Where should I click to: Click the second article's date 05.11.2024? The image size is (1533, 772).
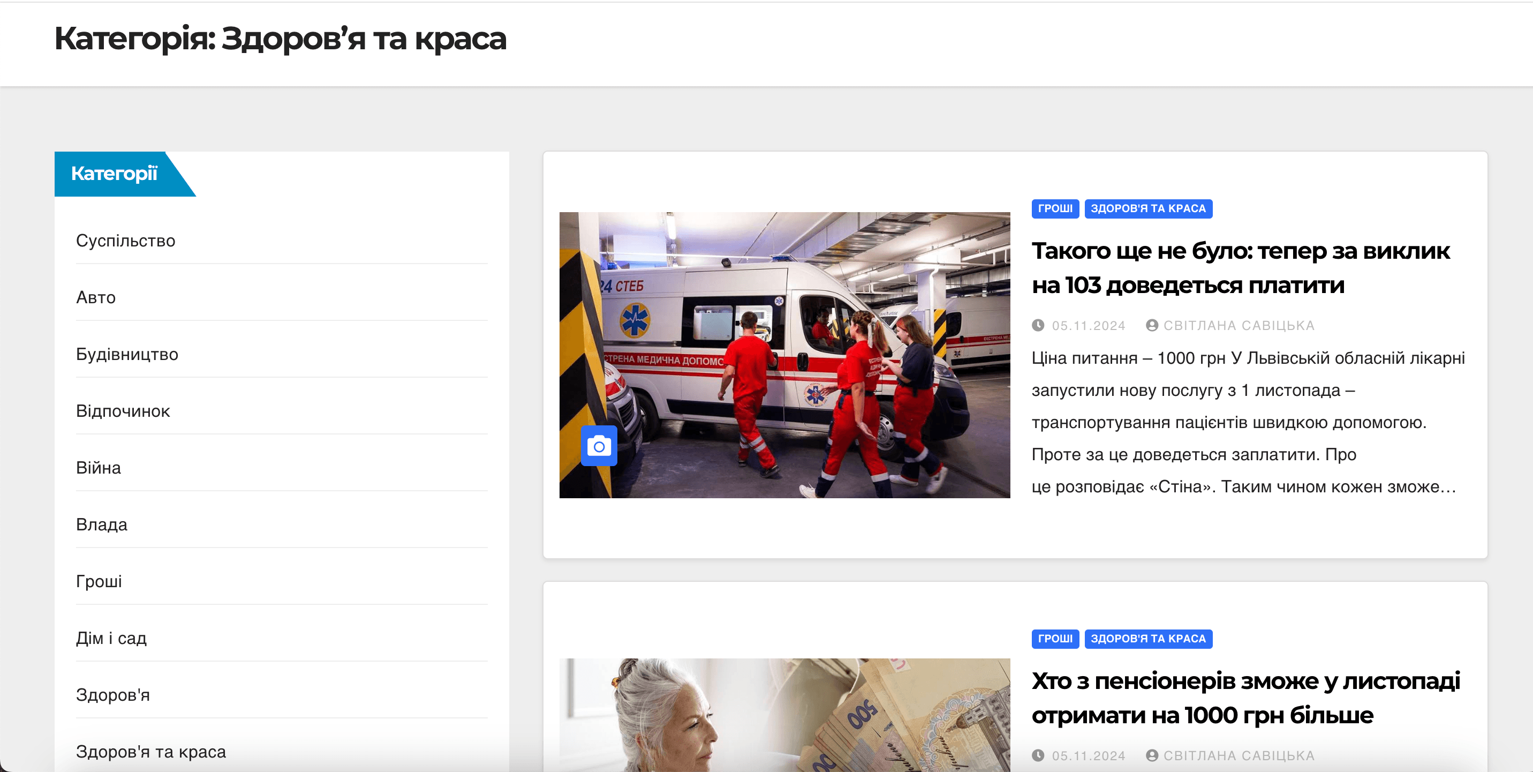[1089, 755]
